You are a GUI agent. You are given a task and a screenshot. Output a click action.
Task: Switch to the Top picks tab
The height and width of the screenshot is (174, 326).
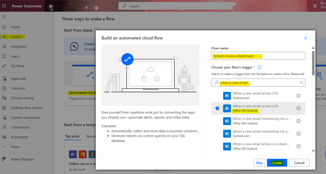(72, 136)
